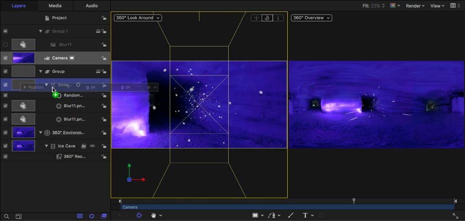Click the play range Out marker
Image resolution: width=465 pixels, height=221 pixels.
point(455,201)
